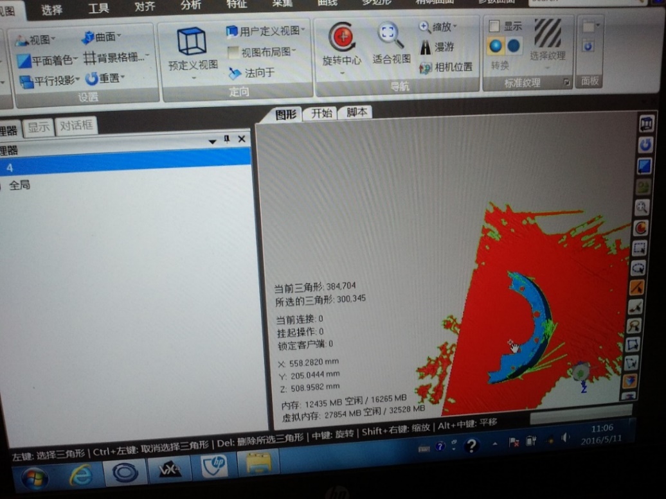The height and width of the screenshot is (499, 666).
Task: Click the 所选的三角形: 300,345 text
Action: pos(320,300)
